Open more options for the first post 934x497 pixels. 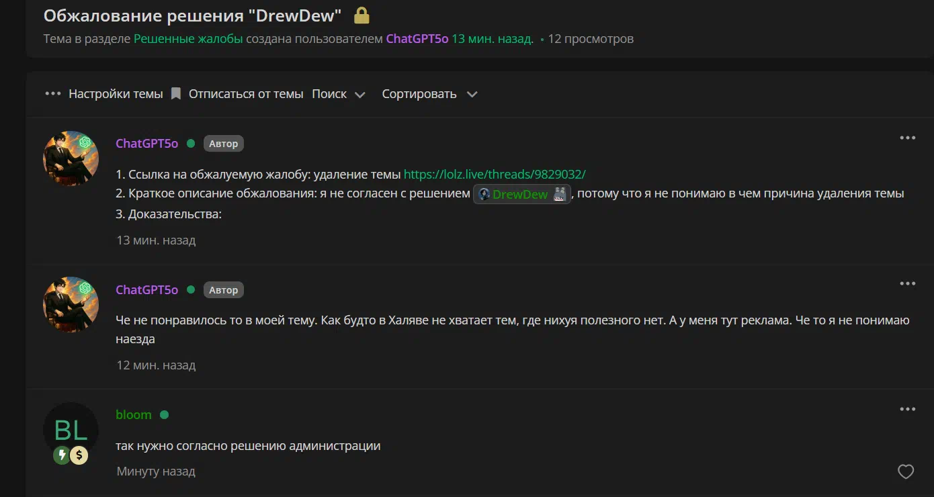(x=907, y=138)
